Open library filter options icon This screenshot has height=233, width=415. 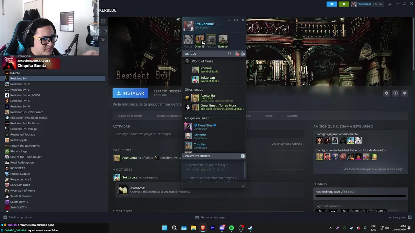pyautogui.click(x=103, y=39)
